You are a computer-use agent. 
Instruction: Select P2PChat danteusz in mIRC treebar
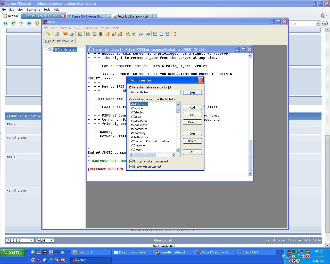click(x=64, y=49)
